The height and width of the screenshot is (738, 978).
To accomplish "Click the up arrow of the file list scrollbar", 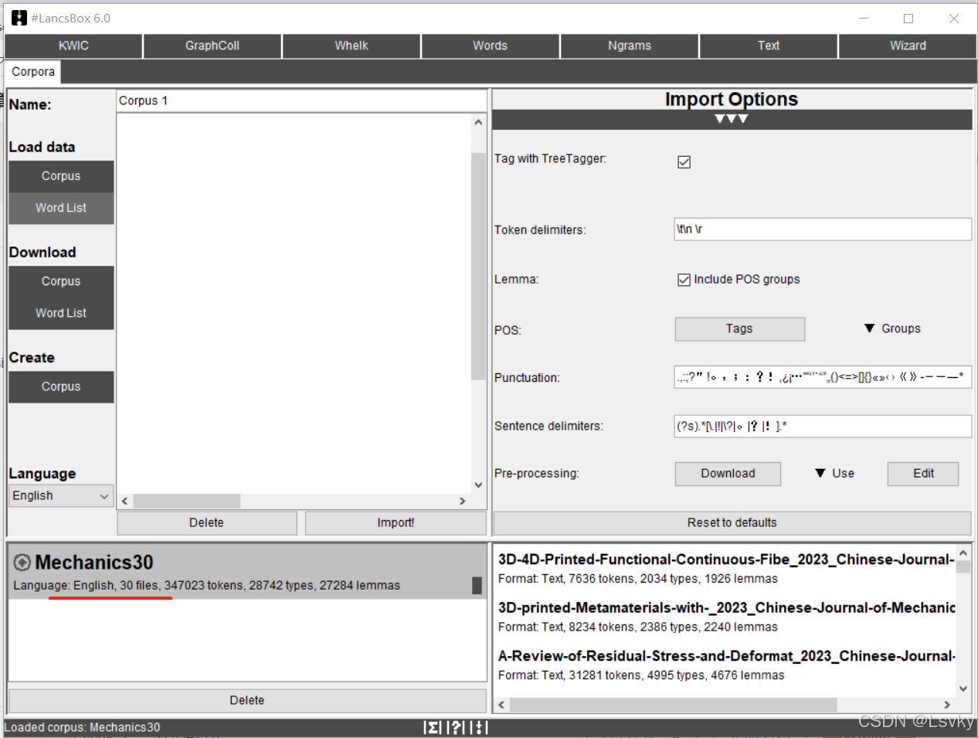I will click(478, 122).
